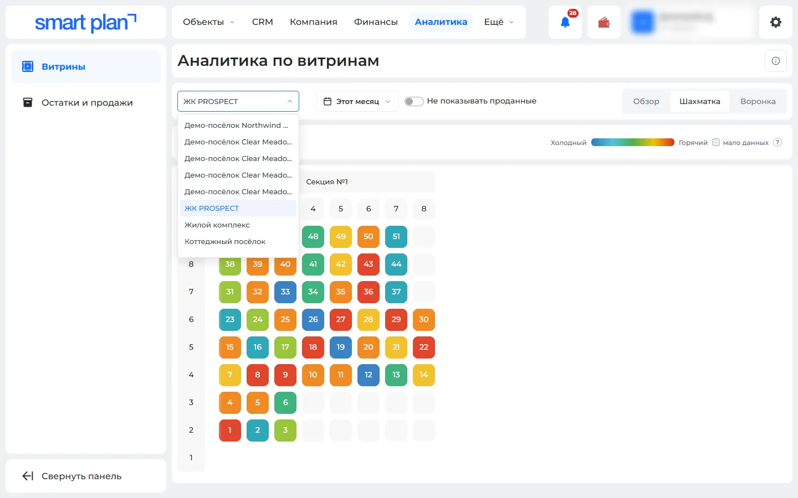Image resolution: width=798 pixels, height=498 pixels.
Task: Switch to the Воронка tab
Action: pyautogui.click(x=758, y=101)
